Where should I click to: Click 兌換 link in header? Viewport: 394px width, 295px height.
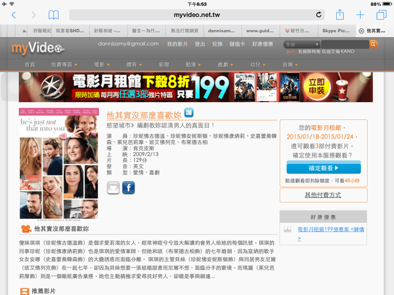(217, 44)
